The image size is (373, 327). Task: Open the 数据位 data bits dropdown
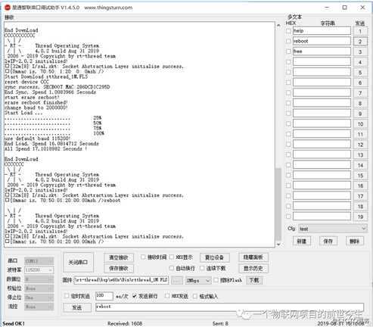39,279
